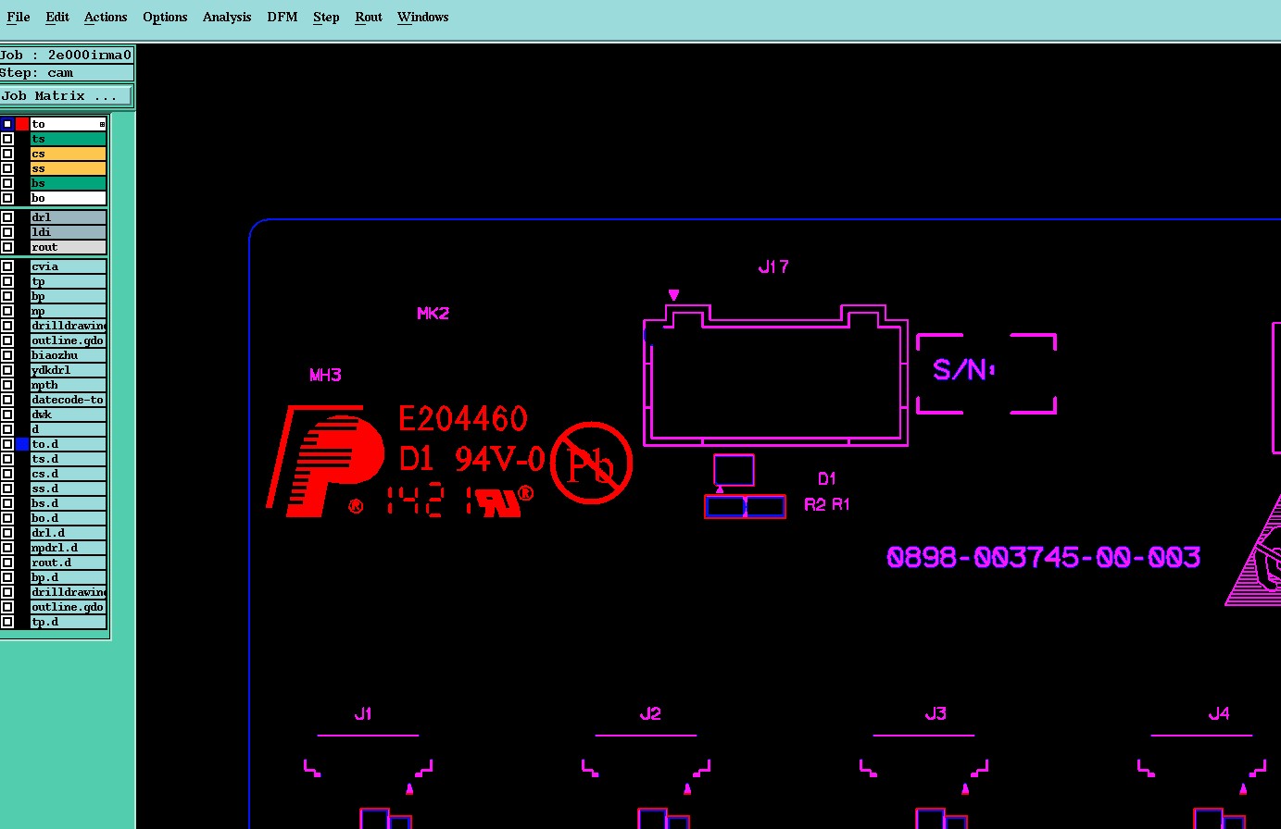This screenshot has height=829, width=1281.
Task: Tick the checkbox for layer 'ss'
Action: click(7, 168)
